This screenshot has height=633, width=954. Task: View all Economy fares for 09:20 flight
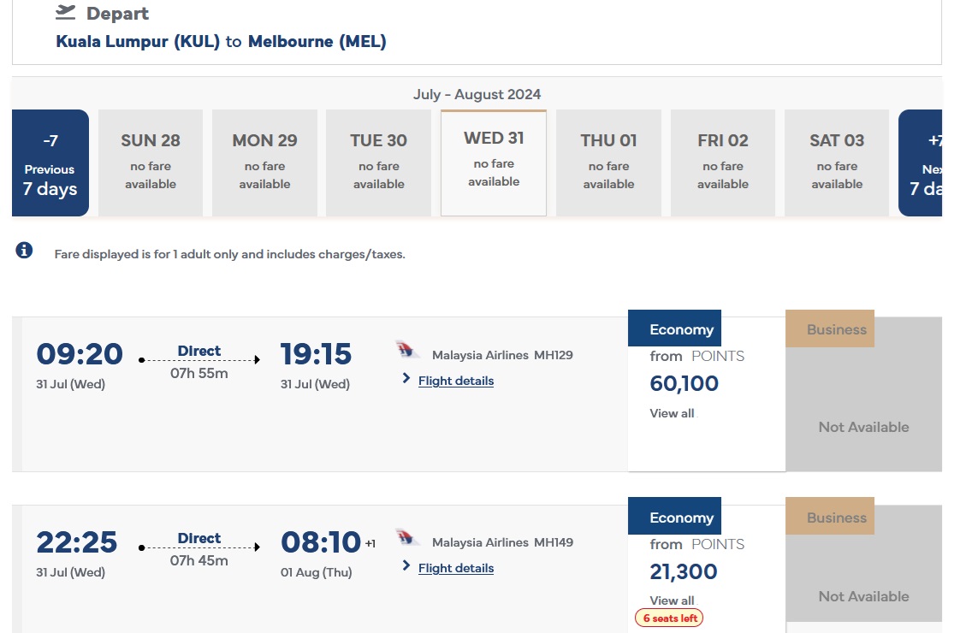click(x=673, y=413)
